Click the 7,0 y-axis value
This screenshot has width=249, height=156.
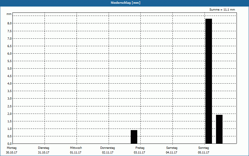(x=10, y=38)
